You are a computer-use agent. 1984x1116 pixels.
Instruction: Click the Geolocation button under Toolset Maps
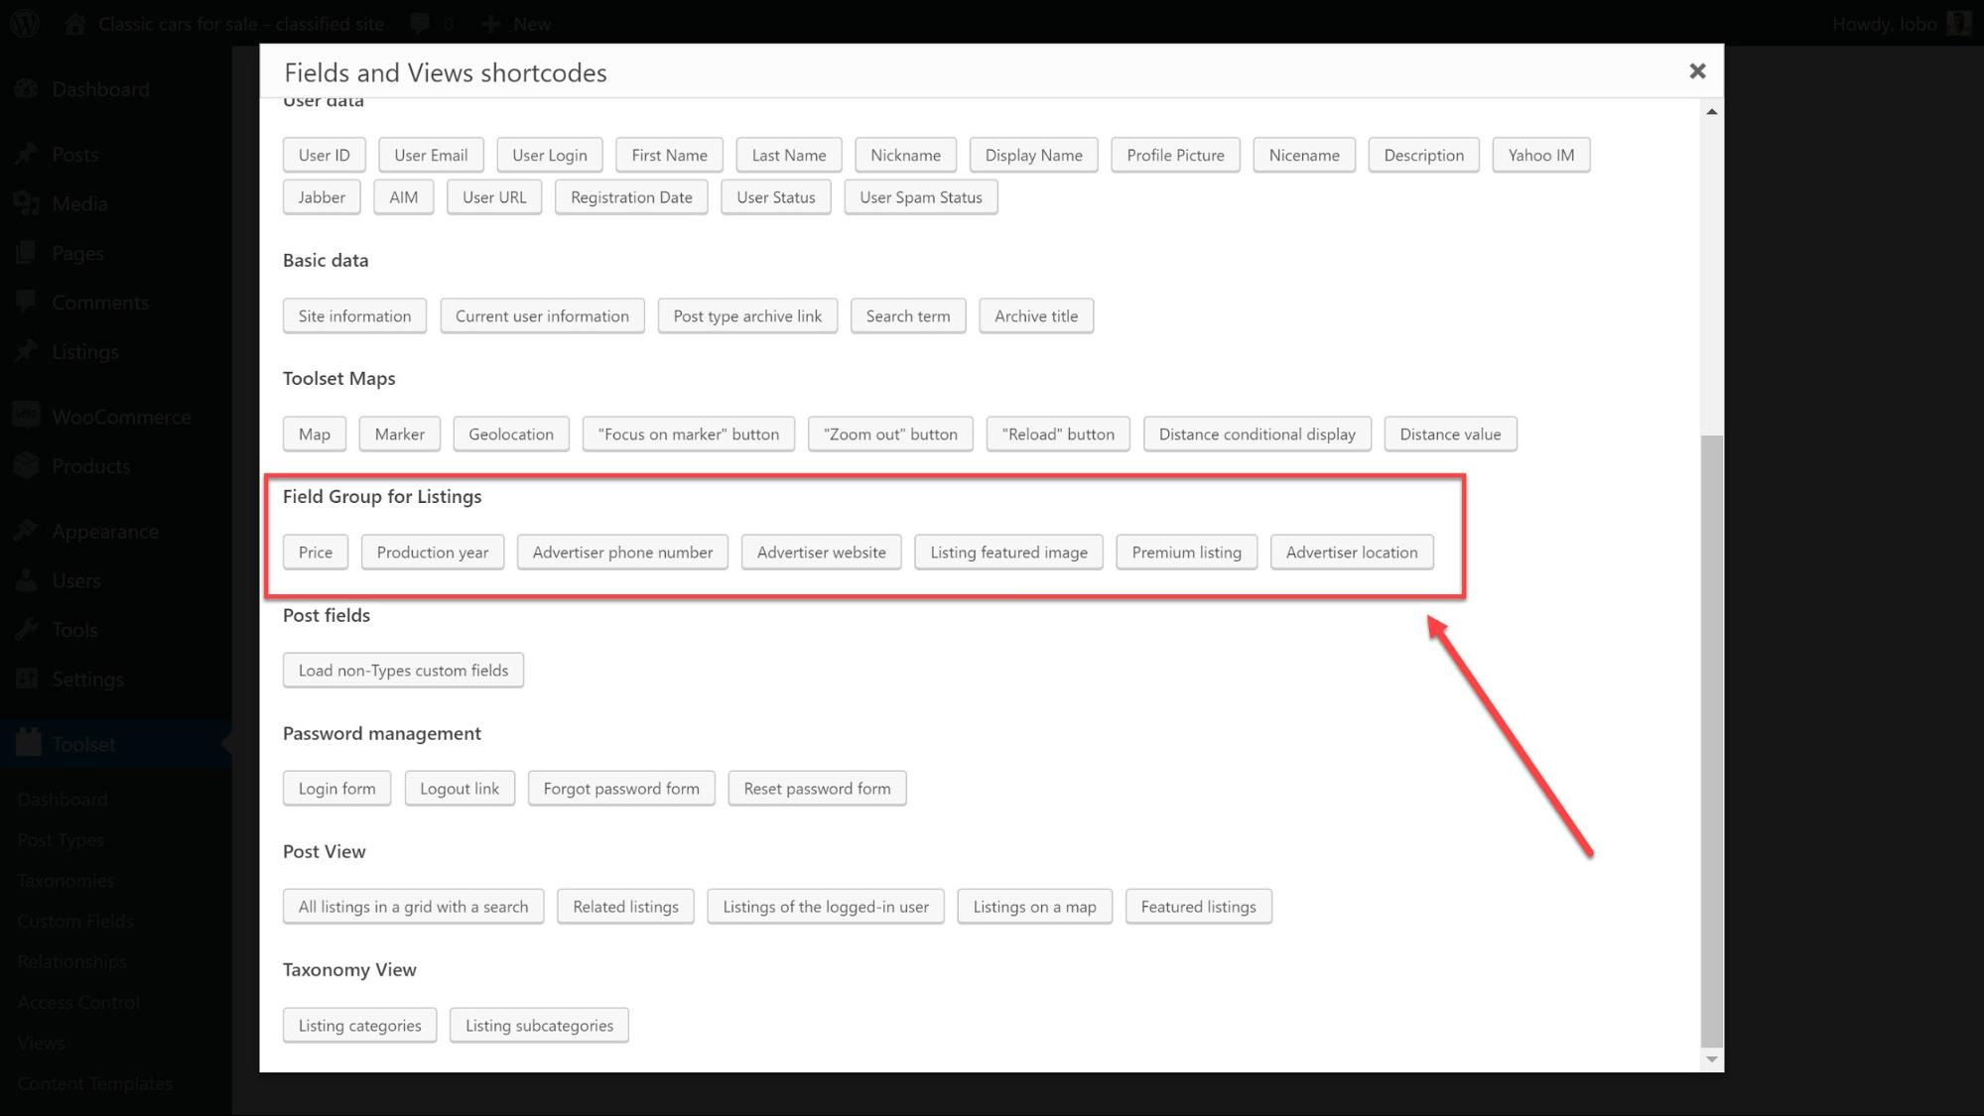pos(511,434)
